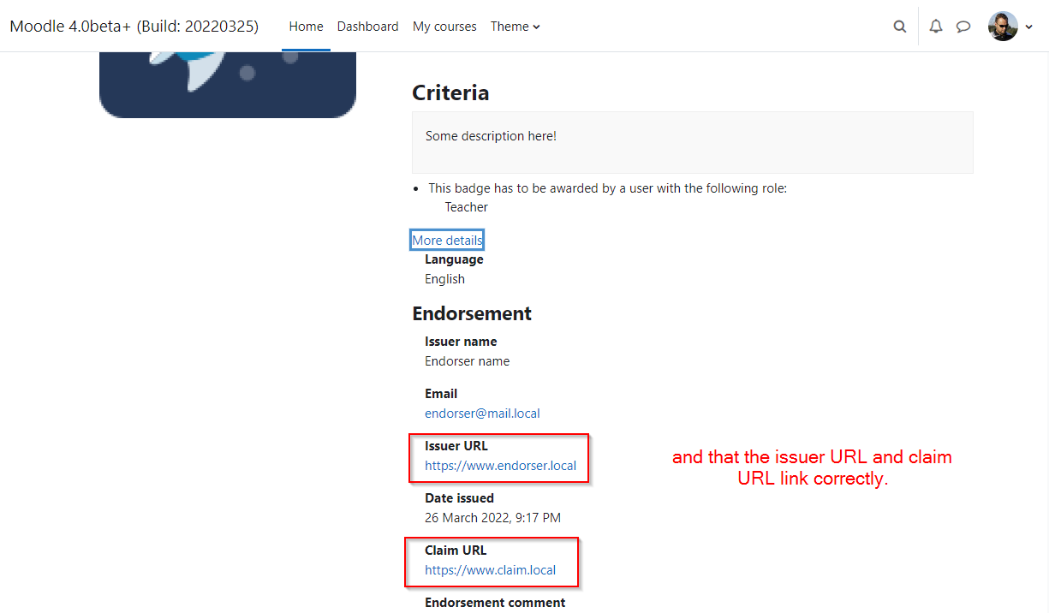The width and height of the screenshot is (1049, 613).
Task: Click the Endorsement heading
Action: click(472, 313)
